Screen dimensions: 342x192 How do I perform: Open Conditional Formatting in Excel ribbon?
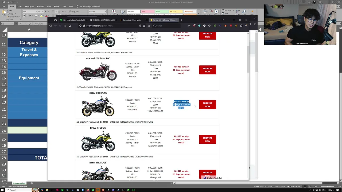[x=114, y=12]
